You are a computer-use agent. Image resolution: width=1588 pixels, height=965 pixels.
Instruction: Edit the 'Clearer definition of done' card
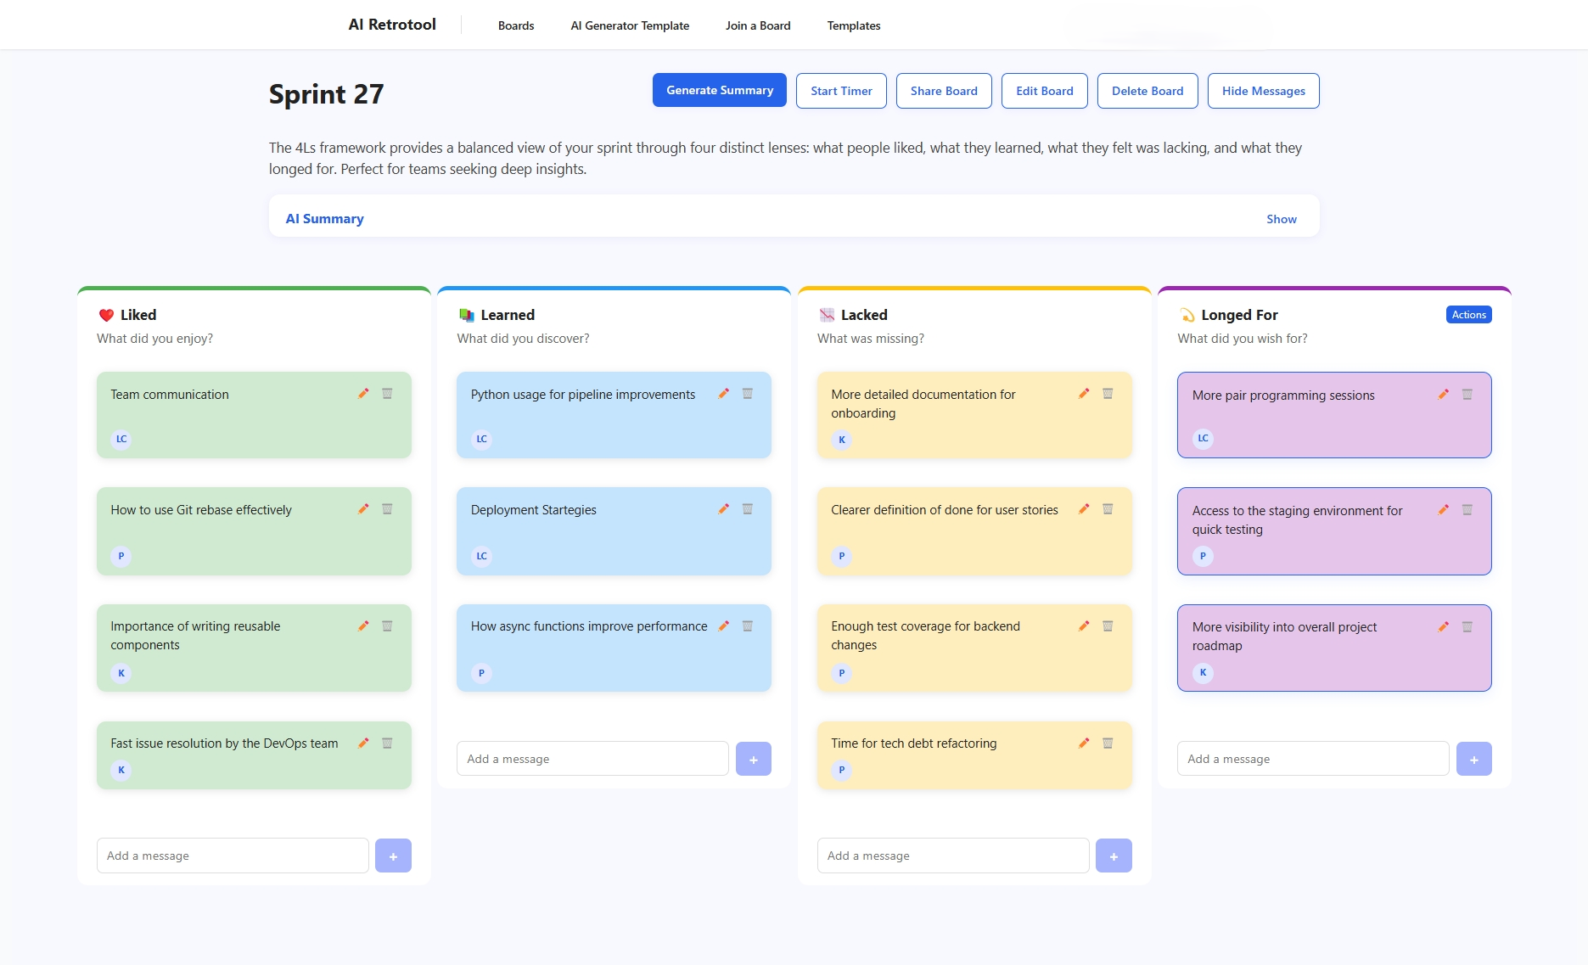pos(1084,508)
